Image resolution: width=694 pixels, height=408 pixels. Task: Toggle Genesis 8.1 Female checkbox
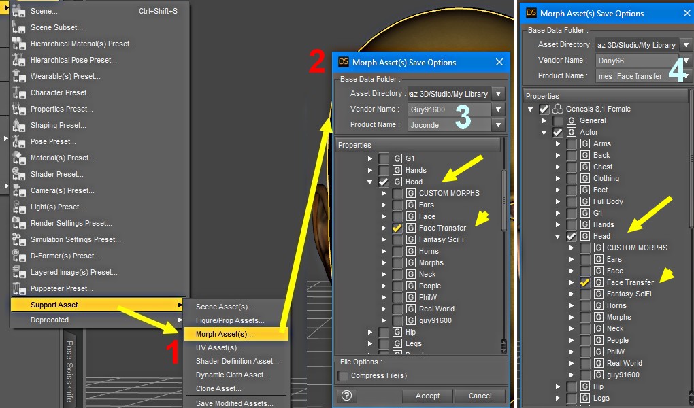point(544,109)
